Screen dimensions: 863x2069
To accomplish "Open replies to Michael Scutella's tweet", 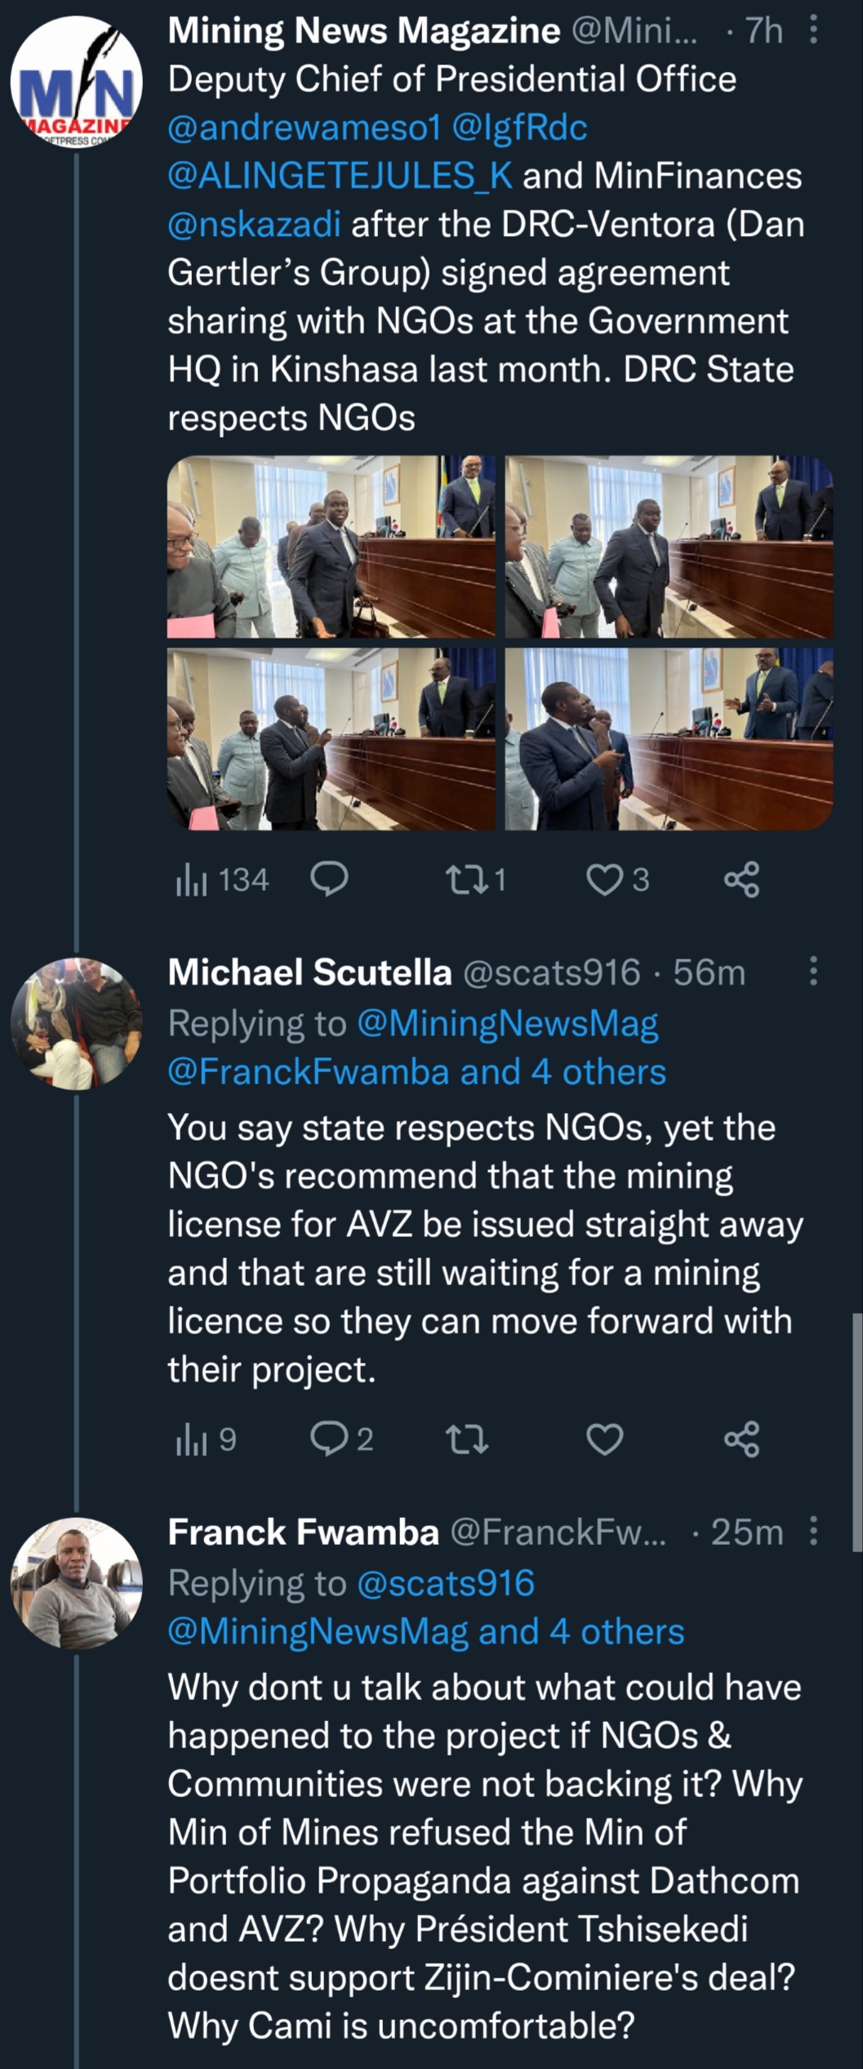I will coord(330,1439).
